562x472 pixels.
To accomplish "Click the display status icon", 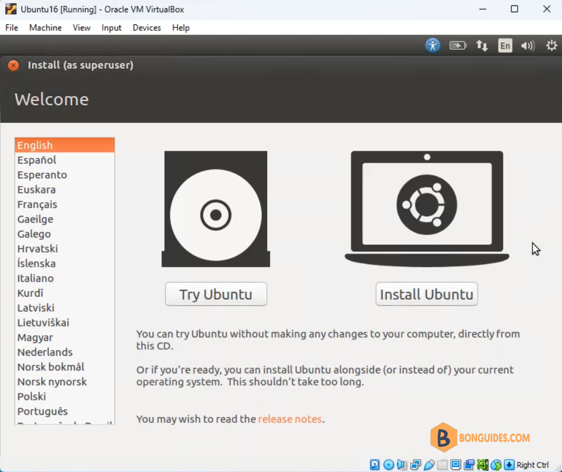I will pyautogui.click(x=455, y=465).
